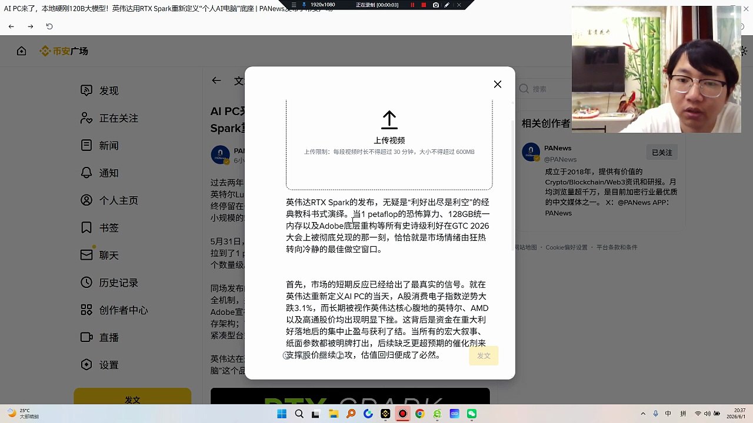
Task: Click the 上传视频 upload label
Action: [x=389, y=140]
